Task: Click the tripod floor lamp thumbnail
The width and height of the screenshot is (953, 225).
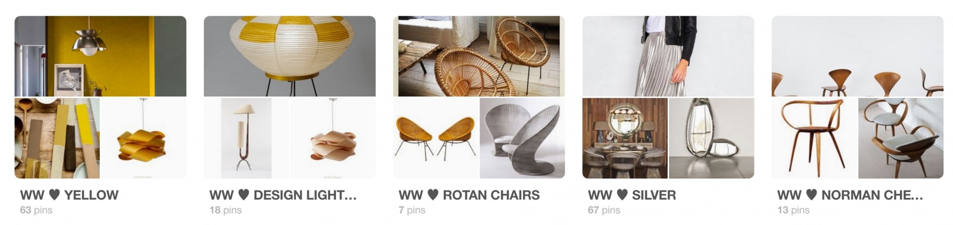Action: (x=247, y=138)
